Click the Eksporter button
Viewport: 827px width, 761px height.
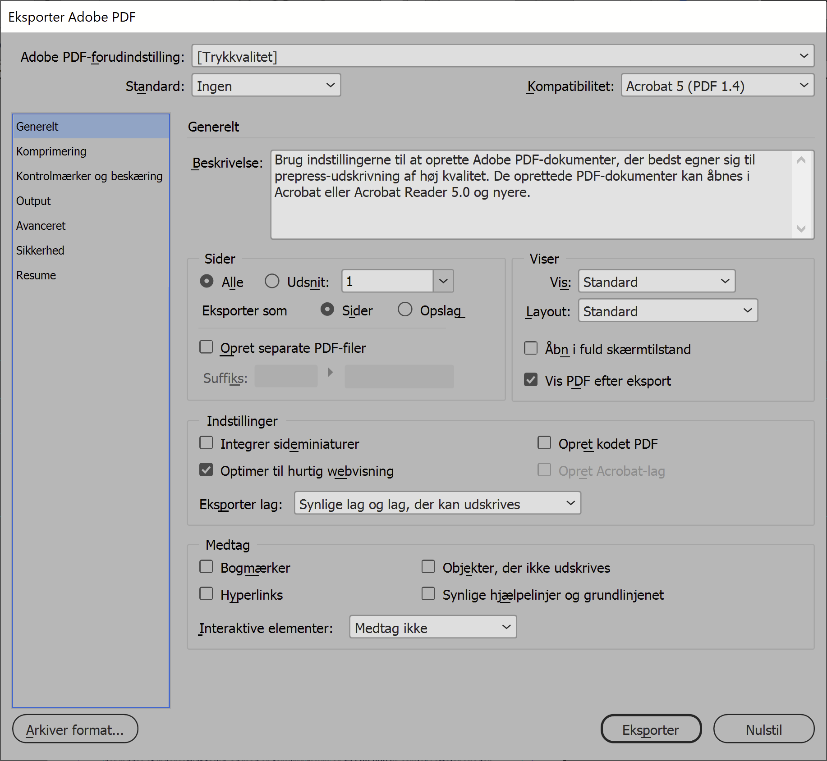(x=651, y=729)
